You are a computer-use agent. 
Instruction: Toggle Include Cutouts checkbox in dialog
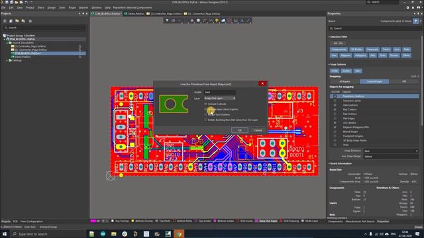[206, 104]
